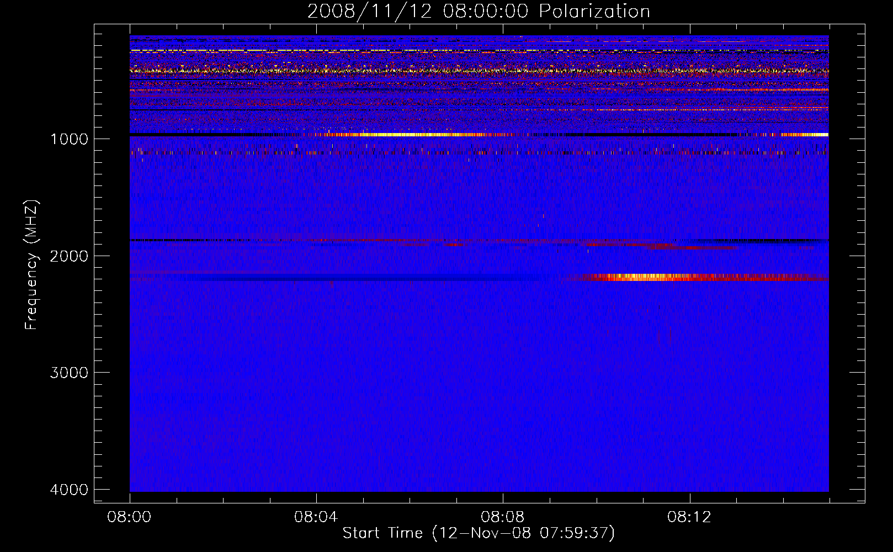Screen dimensions: 893x552
Task: Click the 1000 frequency tick label
Action: [69, 139]
